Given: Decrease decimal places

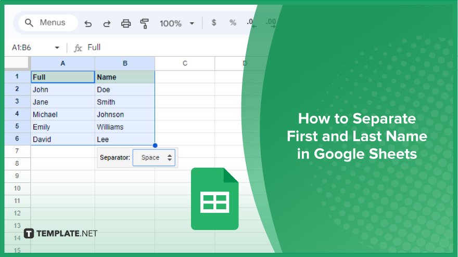Looking at the screenshot, I should tap(251, 23).
